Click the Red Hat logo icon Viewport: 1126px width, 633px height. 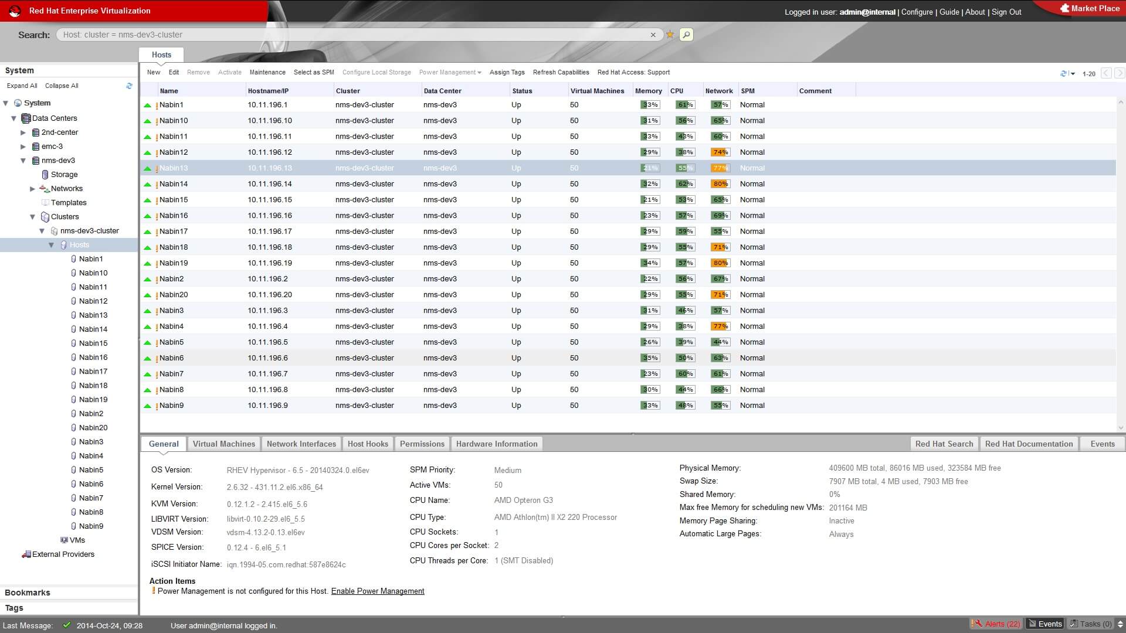coord(15,11)
